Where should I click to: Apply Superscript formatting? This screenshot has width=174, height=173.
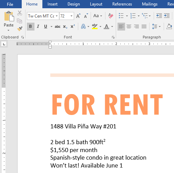[x=73, y=26]
